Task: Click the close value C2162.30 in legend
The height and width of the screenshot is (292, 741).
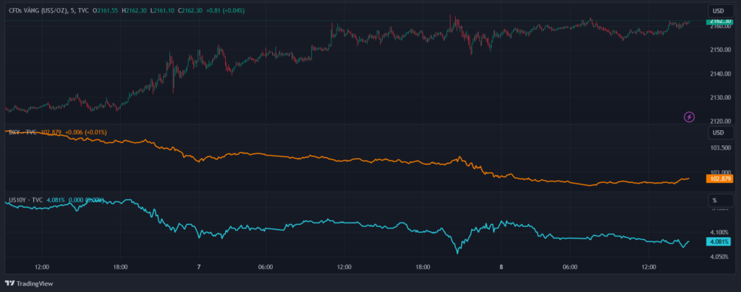Action: (190, 10)
